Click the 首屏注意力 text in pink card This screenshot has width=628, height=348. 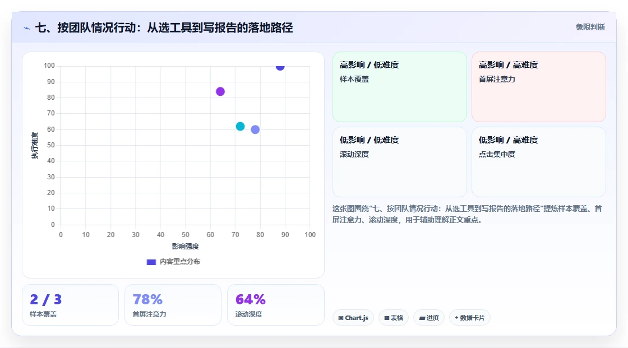point(497,79)
